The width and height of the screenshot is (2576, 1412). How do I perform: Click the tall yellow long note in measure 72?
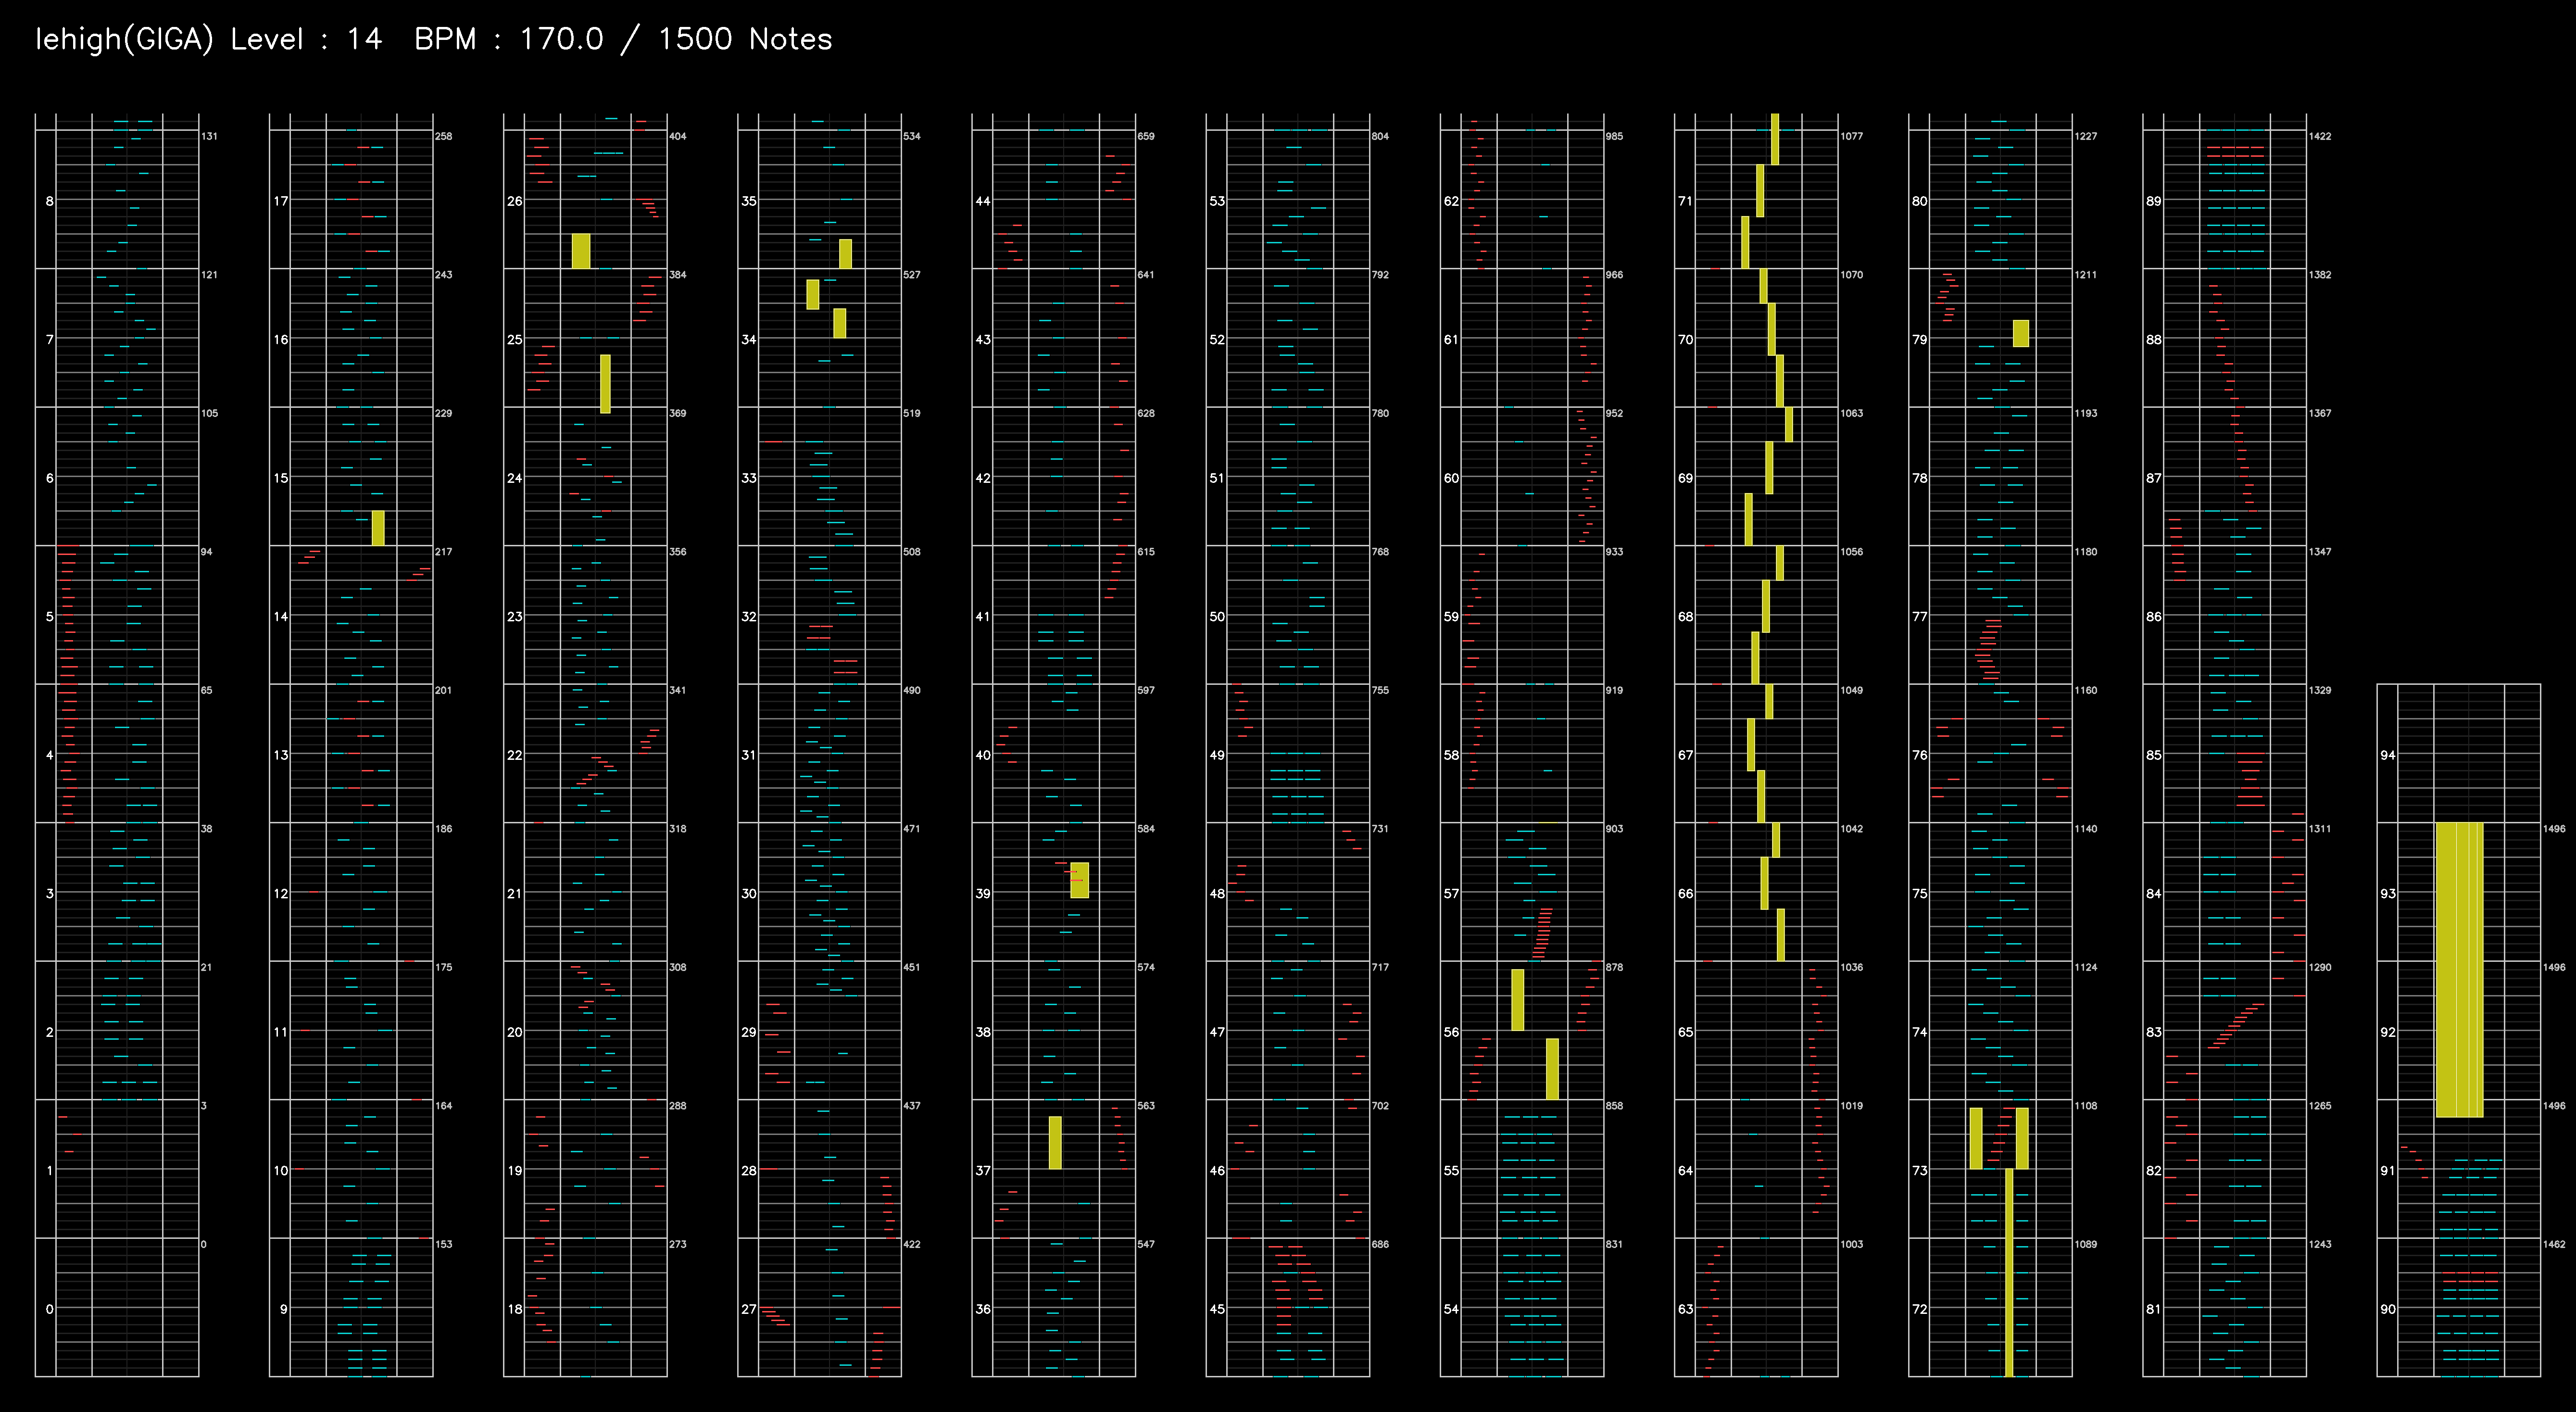[x=2009, y=1272]
